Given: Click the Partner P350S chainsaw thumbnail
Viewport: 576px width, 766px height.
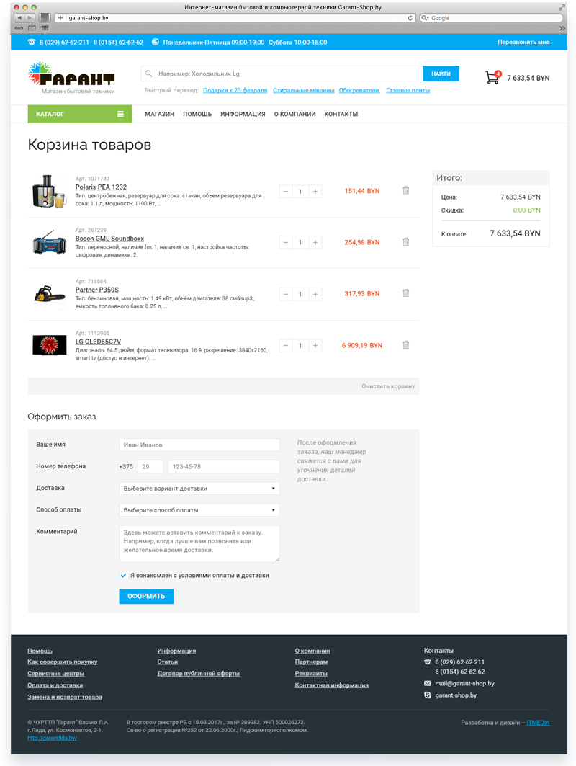Looking at the screenshot, I should coord(49,295).
